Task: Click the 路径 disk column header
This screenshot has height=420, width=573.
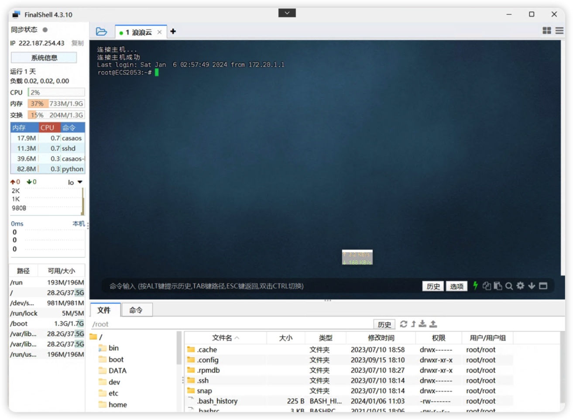Action: (x=23, y=271)
